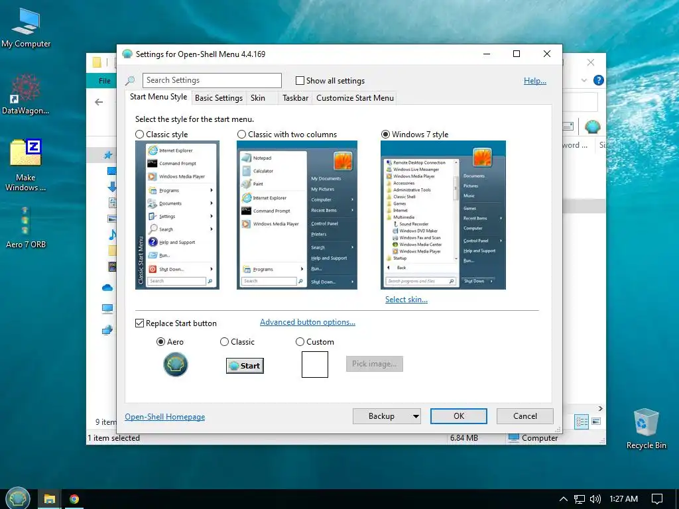Click This PC monitor icon in Explorer sidebar
Image resolution: width=679 pixels, height=509 pixels.
pyautogui.click(x=107, y=309)
